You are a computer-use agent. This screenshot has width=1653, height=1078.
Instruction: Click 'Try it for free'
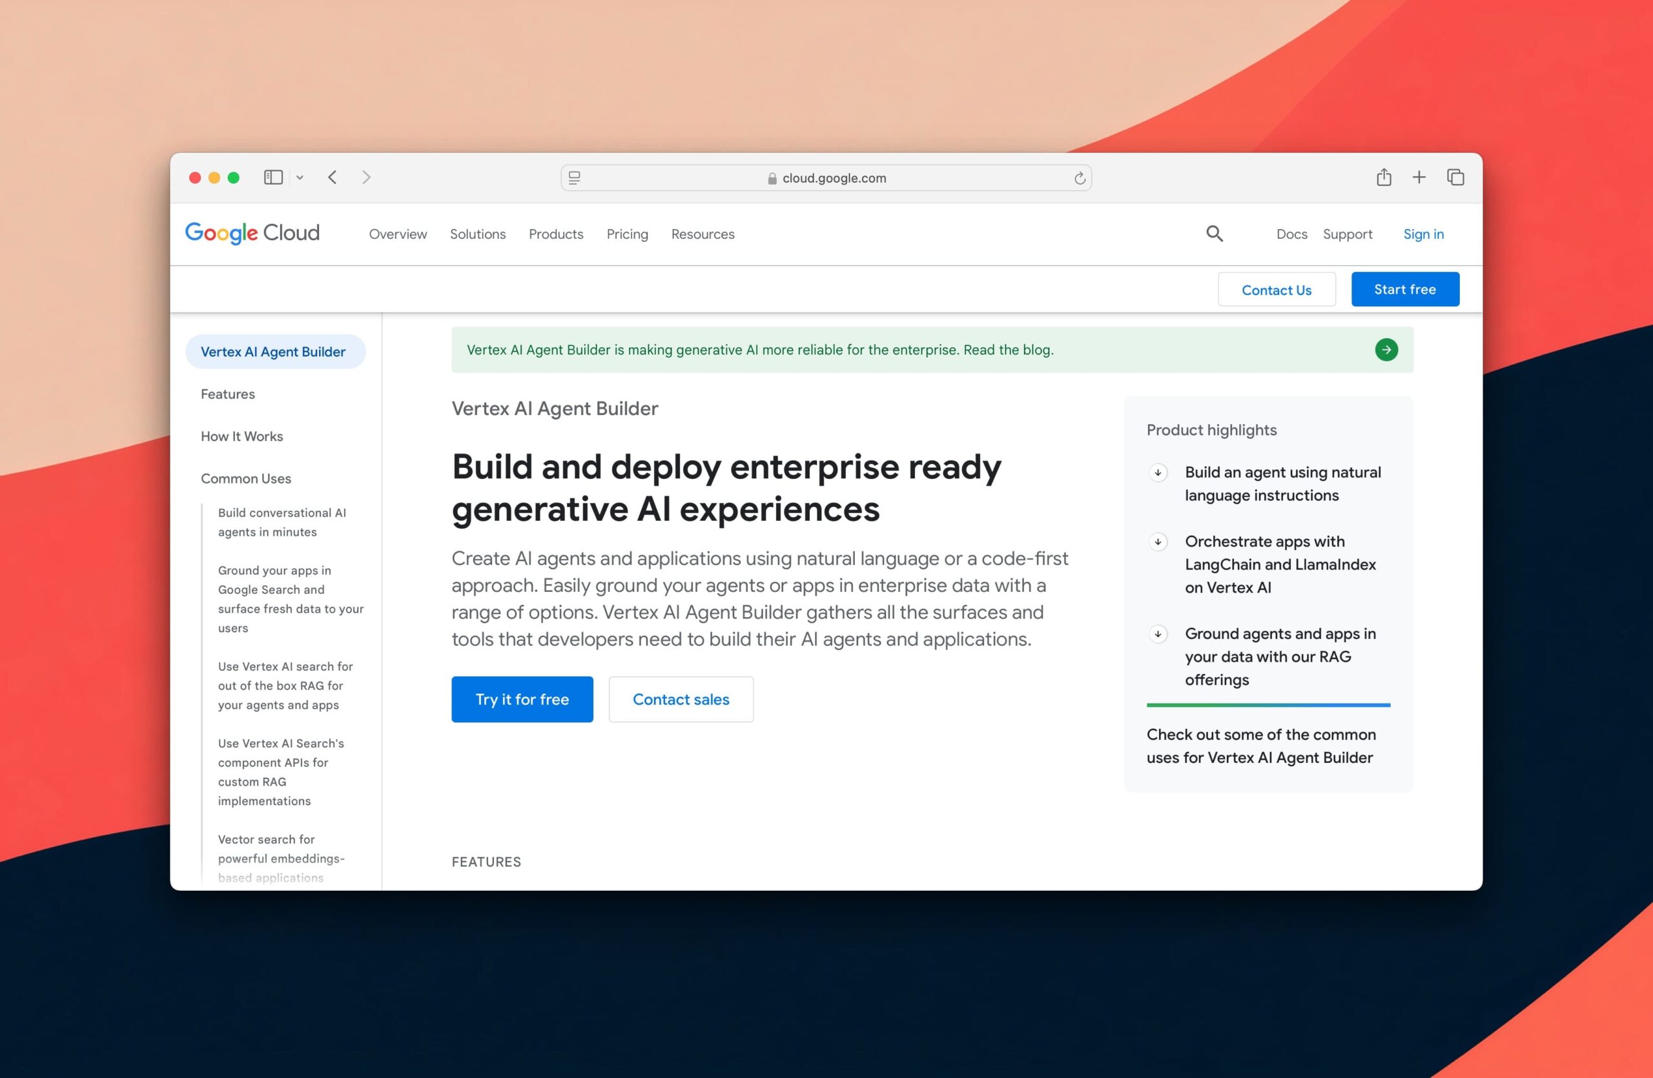[522, 699]
